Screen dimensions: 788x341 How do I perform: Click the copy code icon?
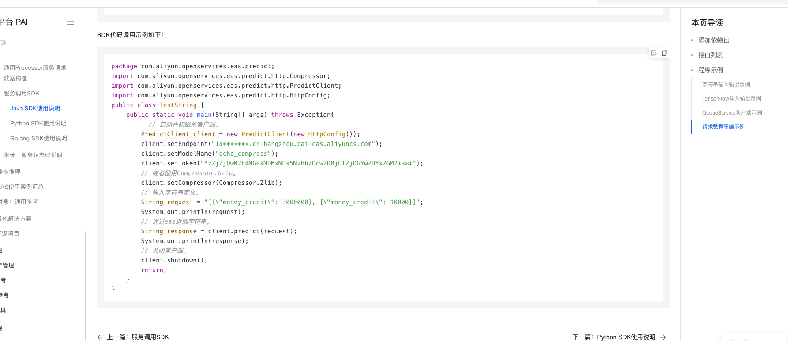coord(664,53)
